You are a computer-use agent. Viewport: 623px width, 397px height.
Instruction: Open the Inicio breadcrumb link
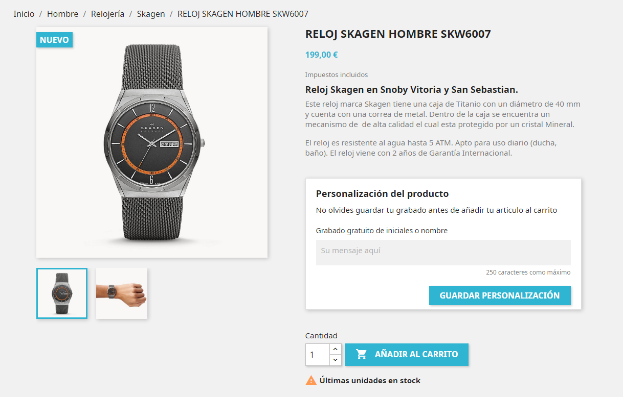coord(24,14)
